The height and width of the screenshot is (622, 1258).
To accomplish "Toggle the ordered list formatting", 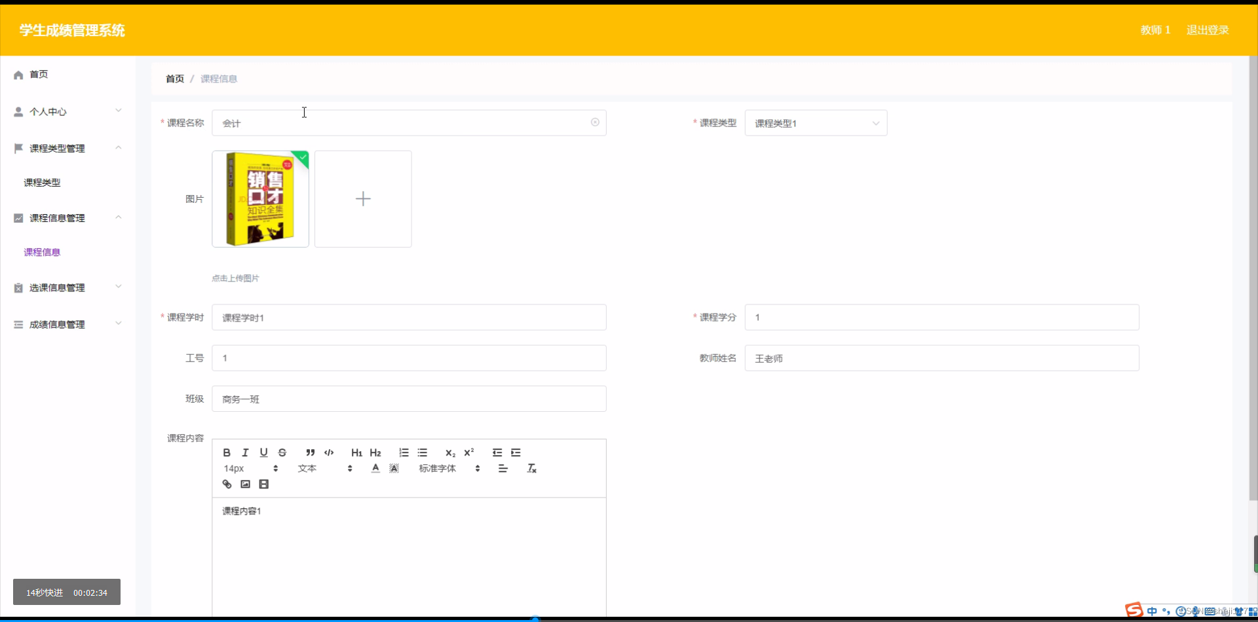I will [x=403, y=452].
